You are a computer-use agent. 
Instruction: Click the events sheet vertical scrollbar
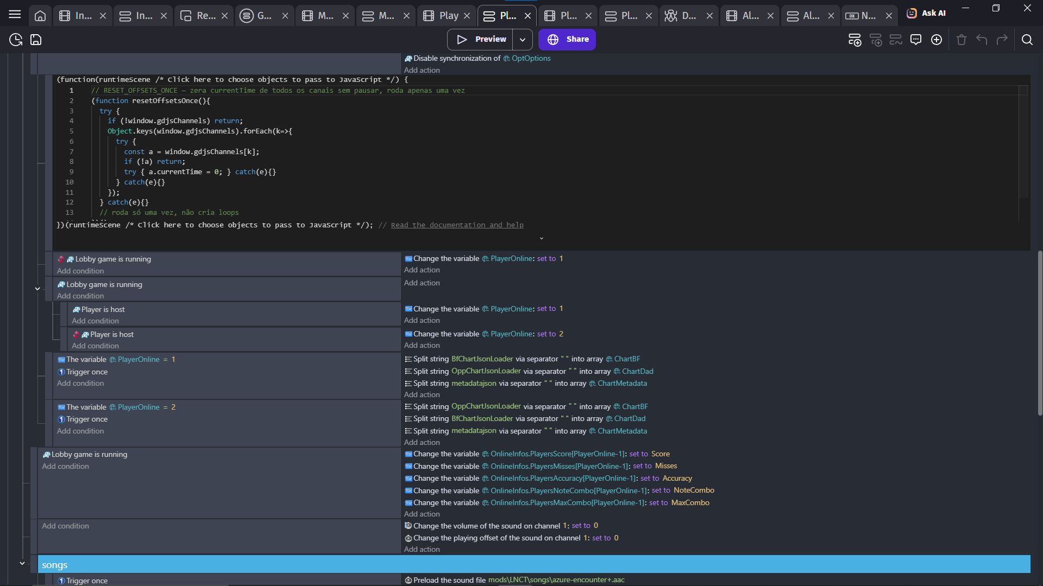tap(1039, 333)
